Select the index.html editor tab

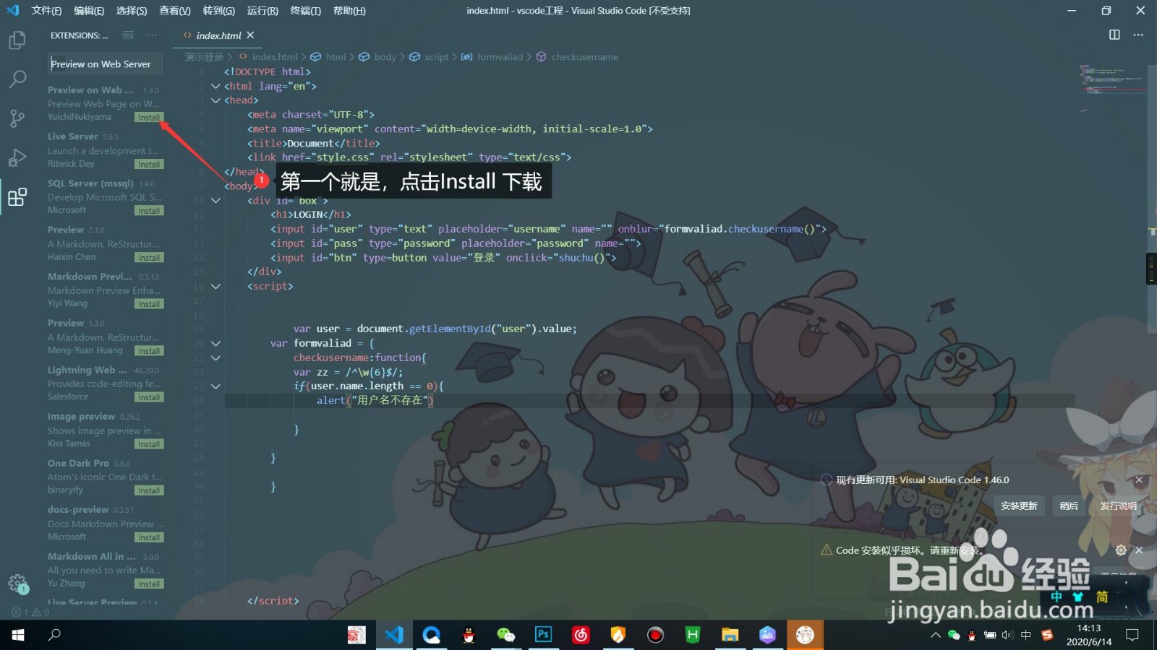coord(218,35)
